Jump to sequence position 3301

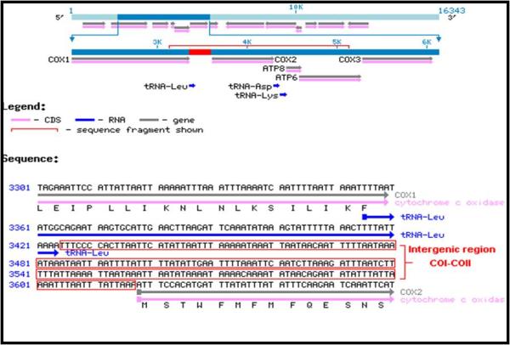point(20,187)
